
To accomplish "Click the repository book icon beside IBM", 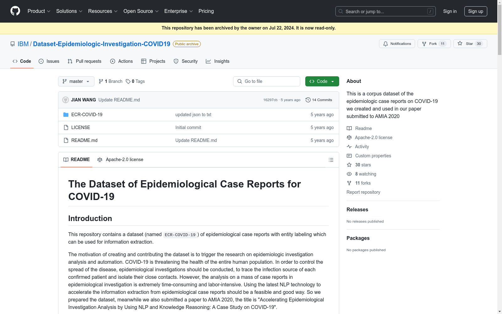I will point(13,44).
